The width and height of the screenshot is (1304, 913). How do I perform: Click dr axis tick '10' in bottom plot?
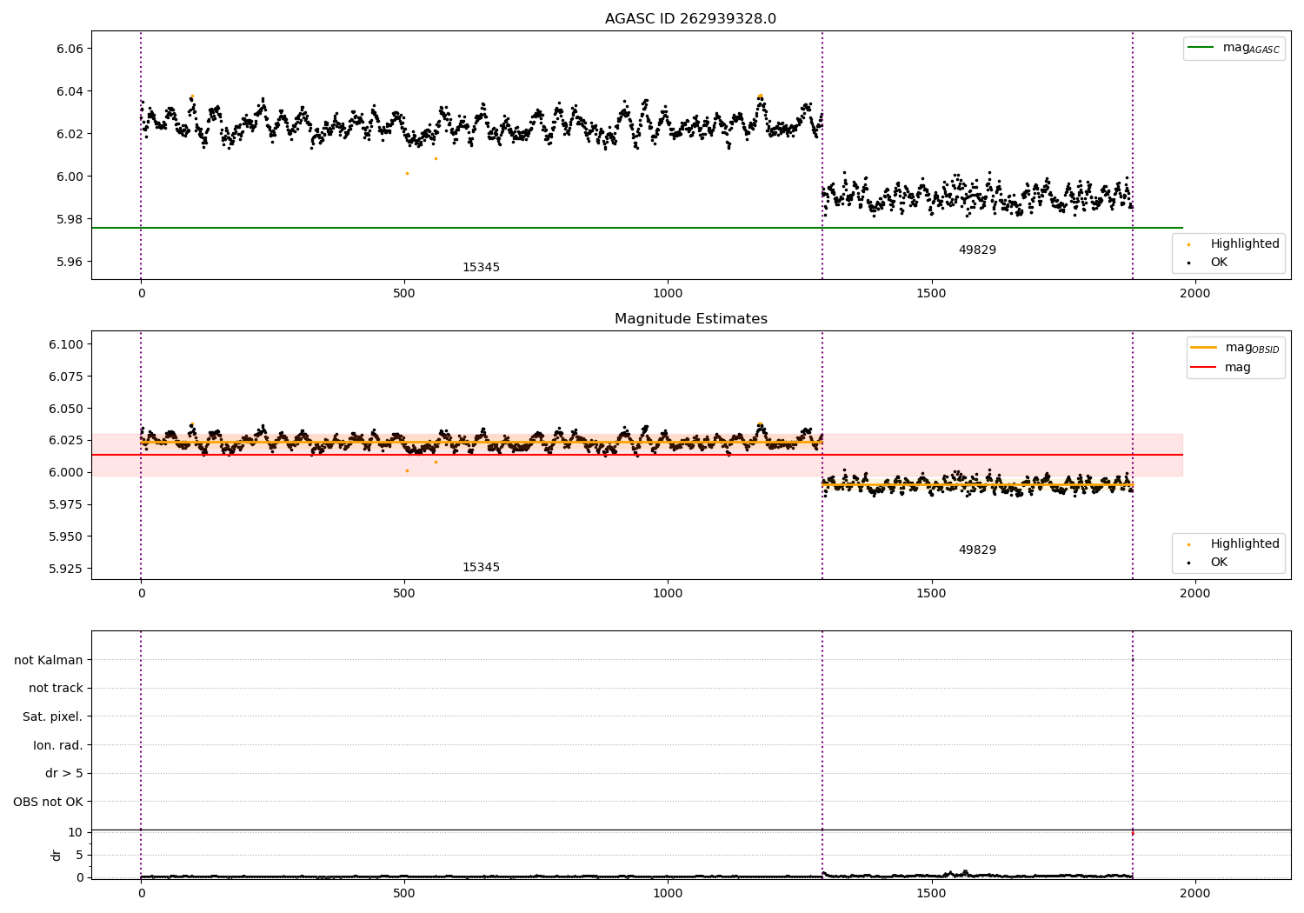[x=76, y=832]
